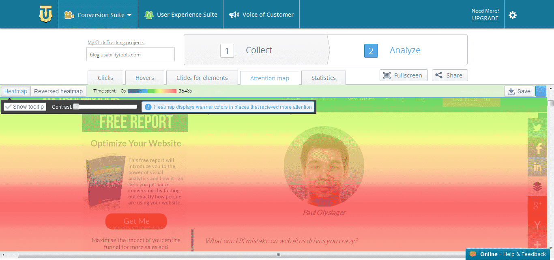Image resolution: width=554 pixels, height=260 pixels.
Task: Select the LinkedIn share icon
Action: [537, 166]
